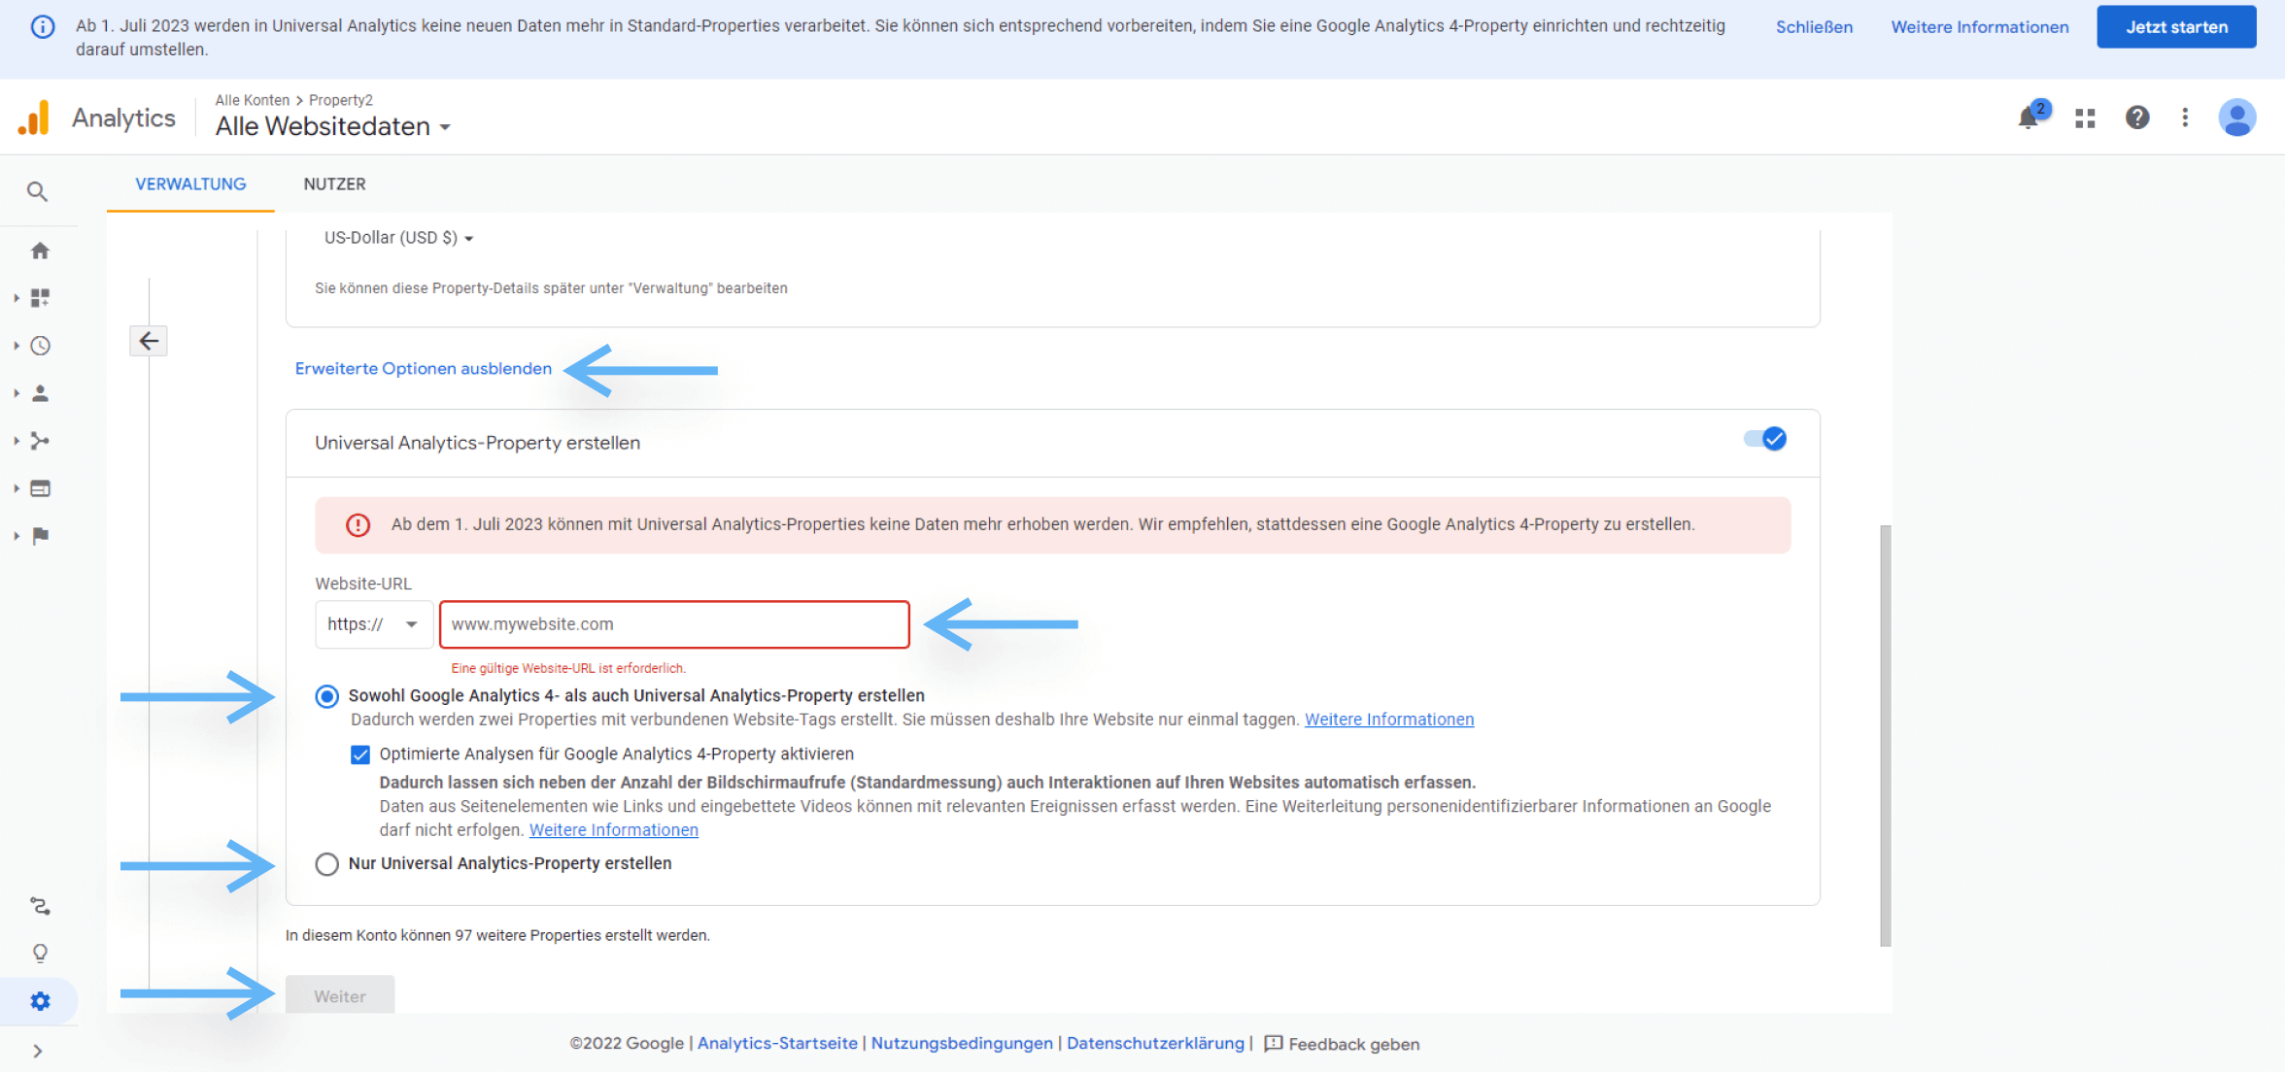Viewport: 2285px width, 1073px height.
Task: Expand sidebar with bottom chevron
Action: tap(38, 1051)
